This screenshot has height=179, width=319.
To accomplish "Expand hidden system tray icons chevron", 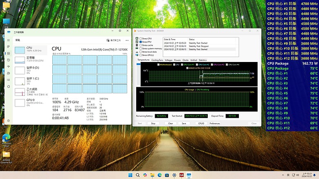I will point(283,175).
